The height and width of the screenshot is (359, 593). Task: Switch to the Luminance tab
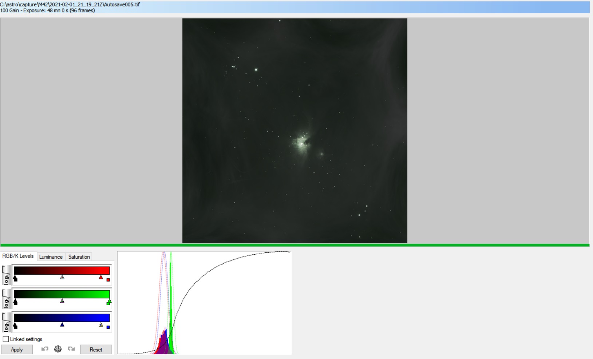(51, 257)
